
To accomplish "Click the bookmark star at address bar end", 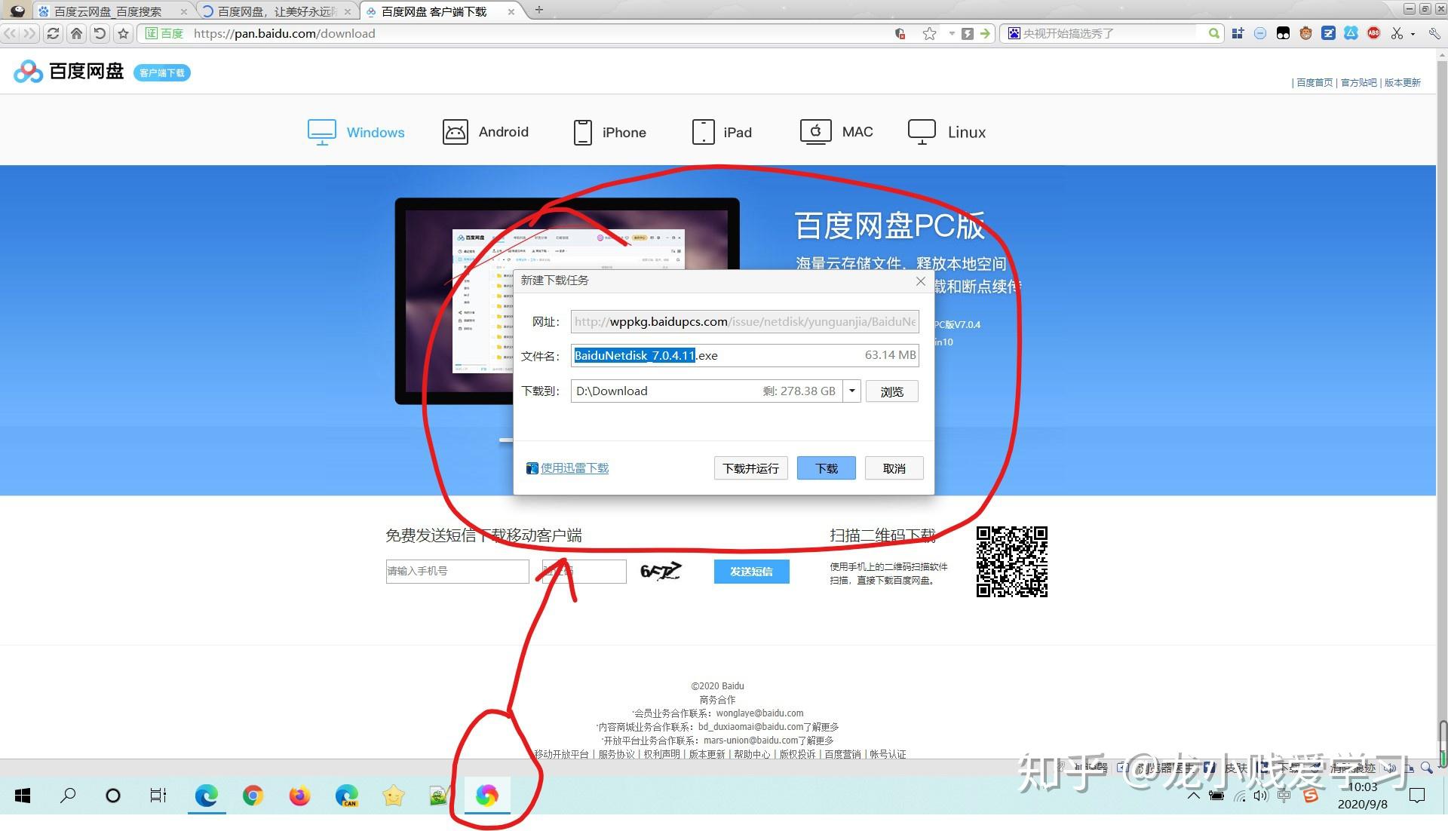I will point(929,33).
